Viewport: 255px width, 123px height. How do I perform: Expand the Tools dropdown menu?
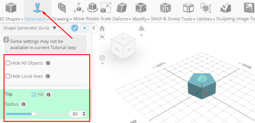(194, 19)
